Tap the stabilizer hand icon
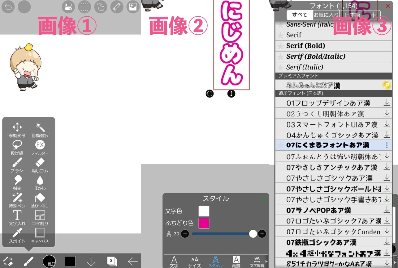398x268 pixels. (101, 7)
